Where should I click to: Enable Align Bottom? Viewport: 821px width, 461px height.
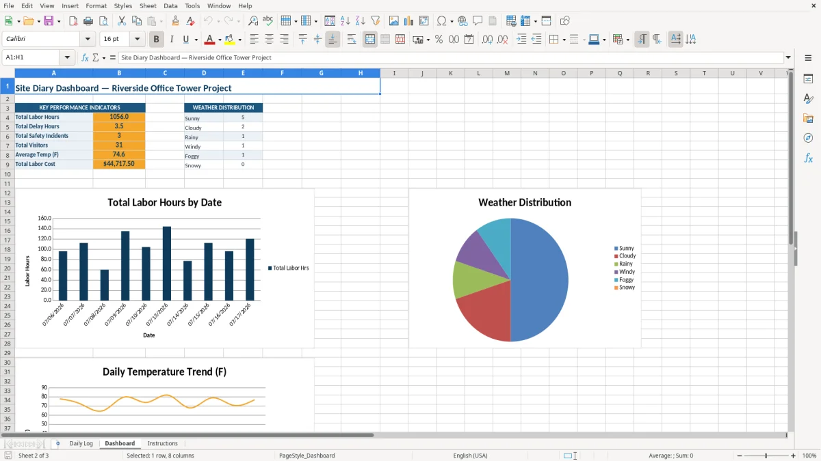tap(333, 40)
